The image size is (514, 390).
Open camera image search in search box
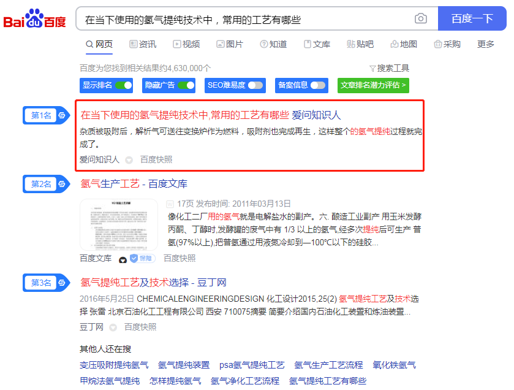420,19
